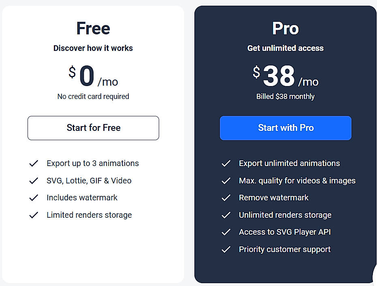The image size is (377, 286).
Task: Click "Start with Pro" button
Action: click(285, 128)
